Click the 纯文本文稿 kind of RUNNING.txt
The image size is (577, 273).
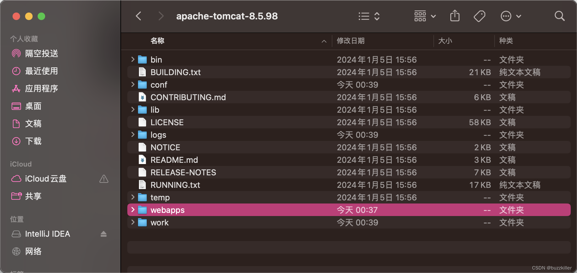(520, 185)
